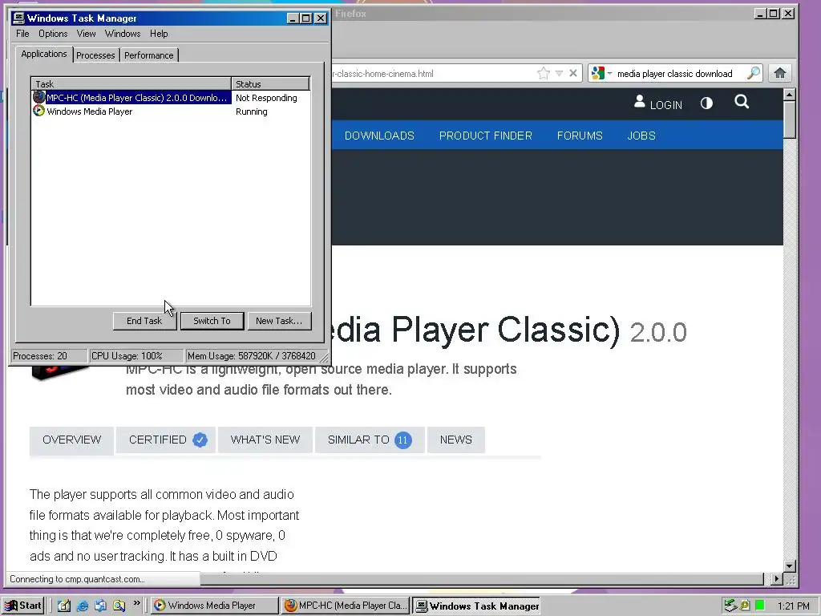Launch Internet Explorer from Quick Launch
Viewport: 821px width, 616px height.
pos(83,606)
